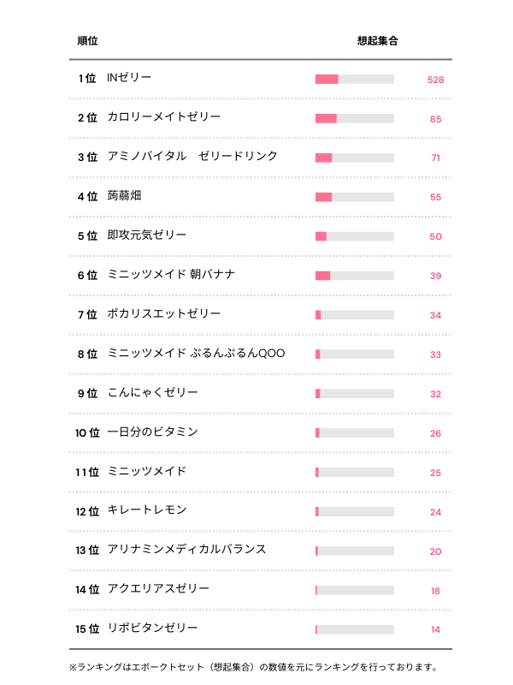Select the アクエリアスゼリー row
This screenshot has width=513, height=685.
click(x=158, y=590)
